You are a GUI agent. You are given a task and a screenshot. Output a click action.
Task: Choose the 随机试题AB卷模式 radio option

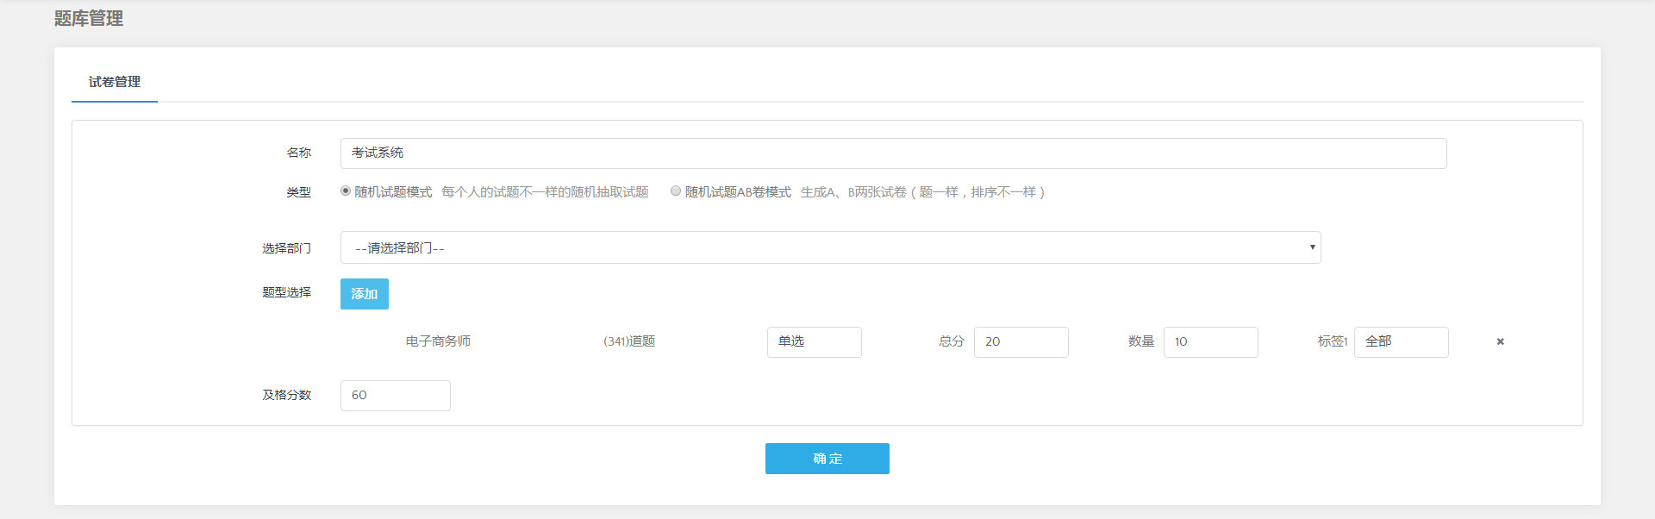[676, 191]
